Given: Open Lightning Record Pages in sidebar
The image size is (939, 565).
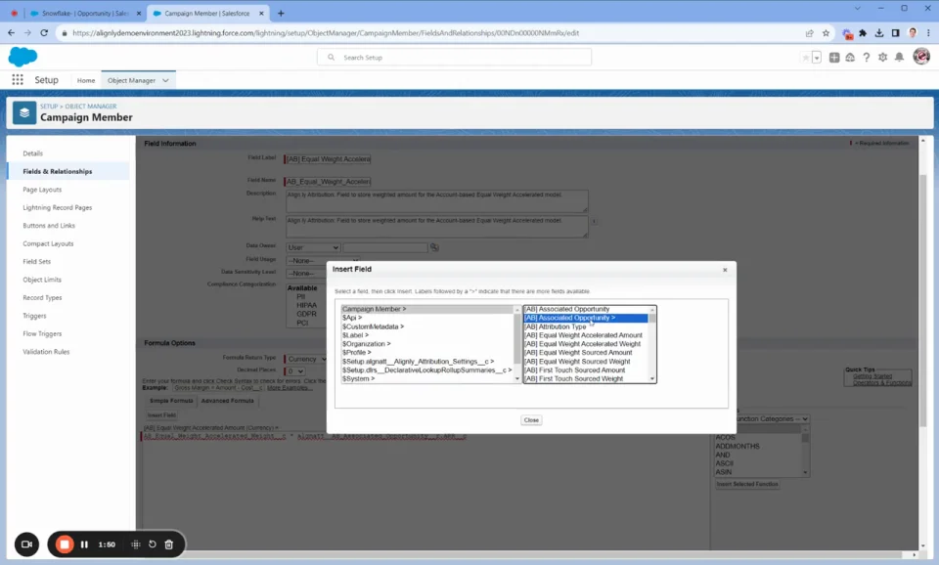Looking at the screenshot, I should pos(58,207).
